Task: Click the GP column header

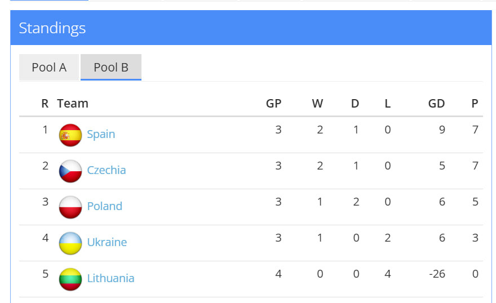Action: 273,104
